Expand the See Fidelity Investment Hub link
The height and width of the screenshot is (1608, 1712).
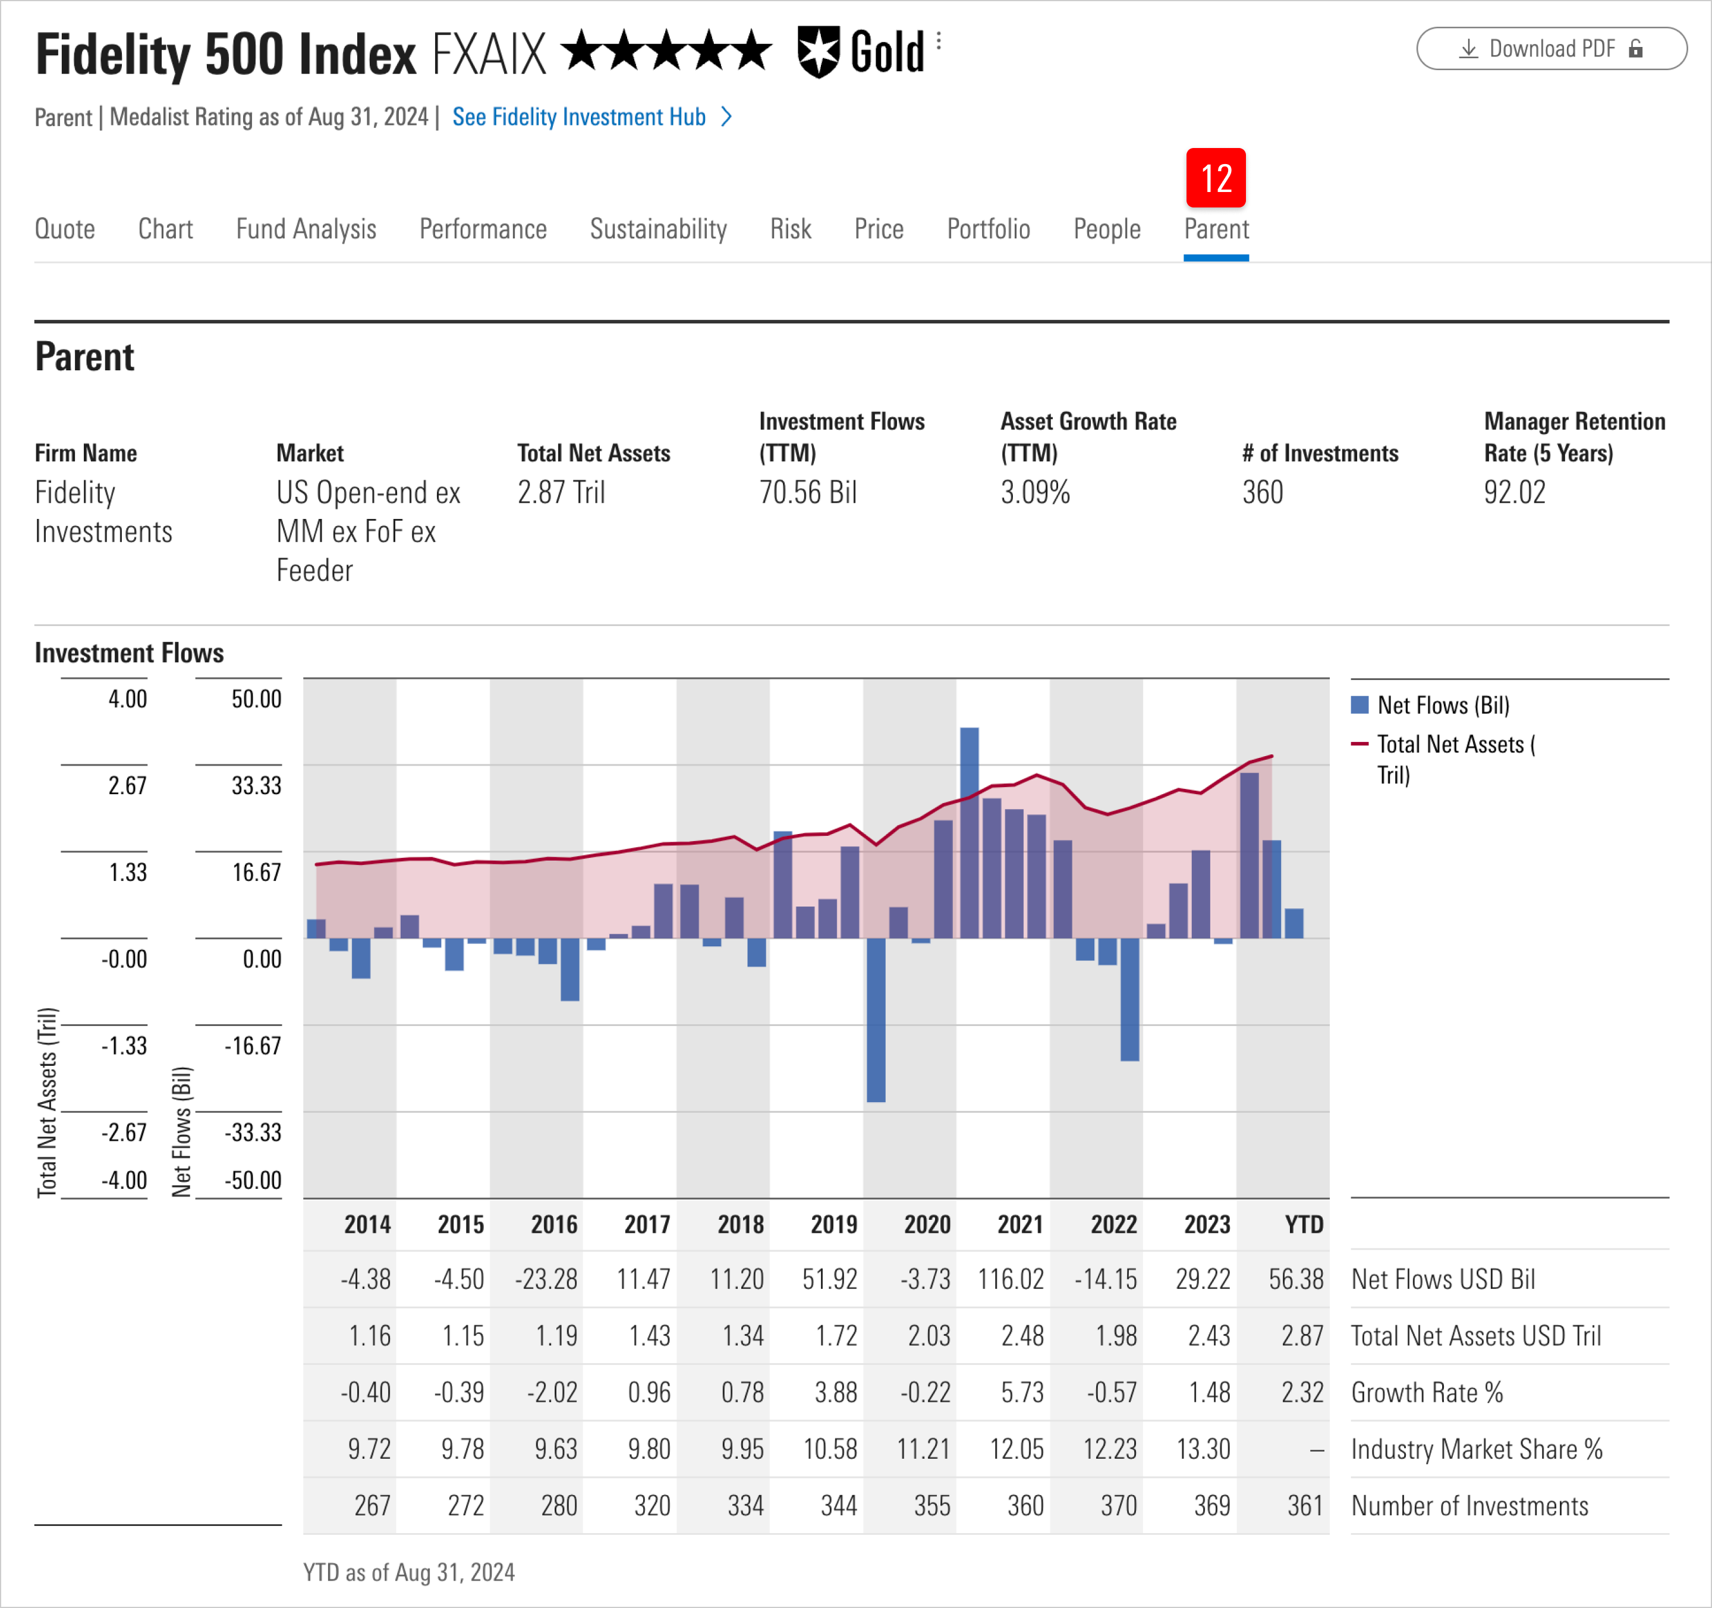(579, 117)
